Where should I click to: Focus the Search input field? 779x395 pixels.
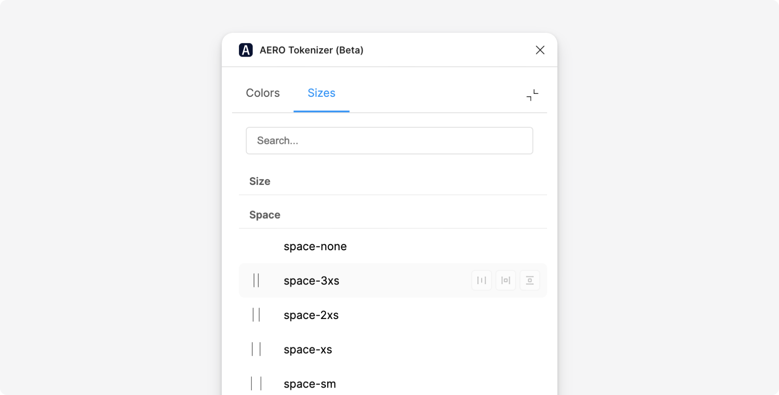coord(389,140)
